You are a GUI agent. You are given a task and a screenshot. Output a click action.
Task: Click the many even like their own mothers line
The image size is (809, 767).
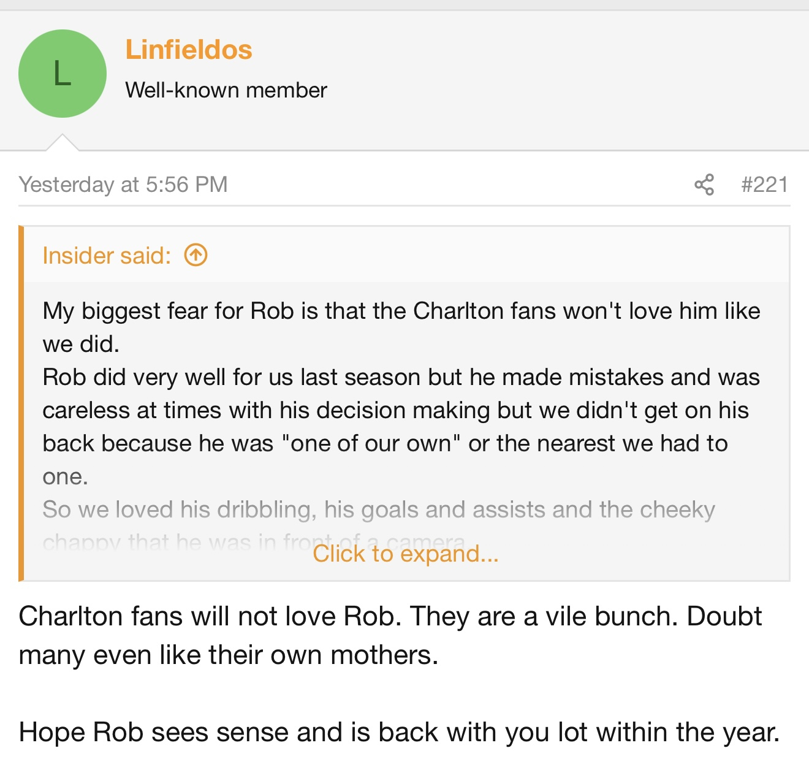coord(229,655)
